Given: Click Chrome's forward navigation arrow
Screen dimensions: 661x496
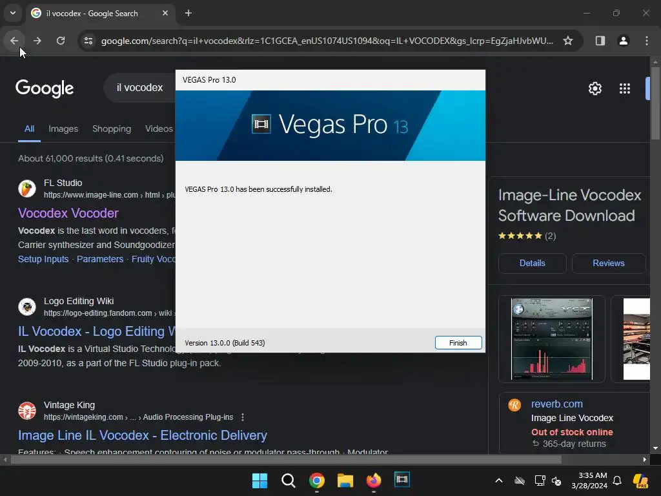Looking at the screenshot, I should click(37, 41).
